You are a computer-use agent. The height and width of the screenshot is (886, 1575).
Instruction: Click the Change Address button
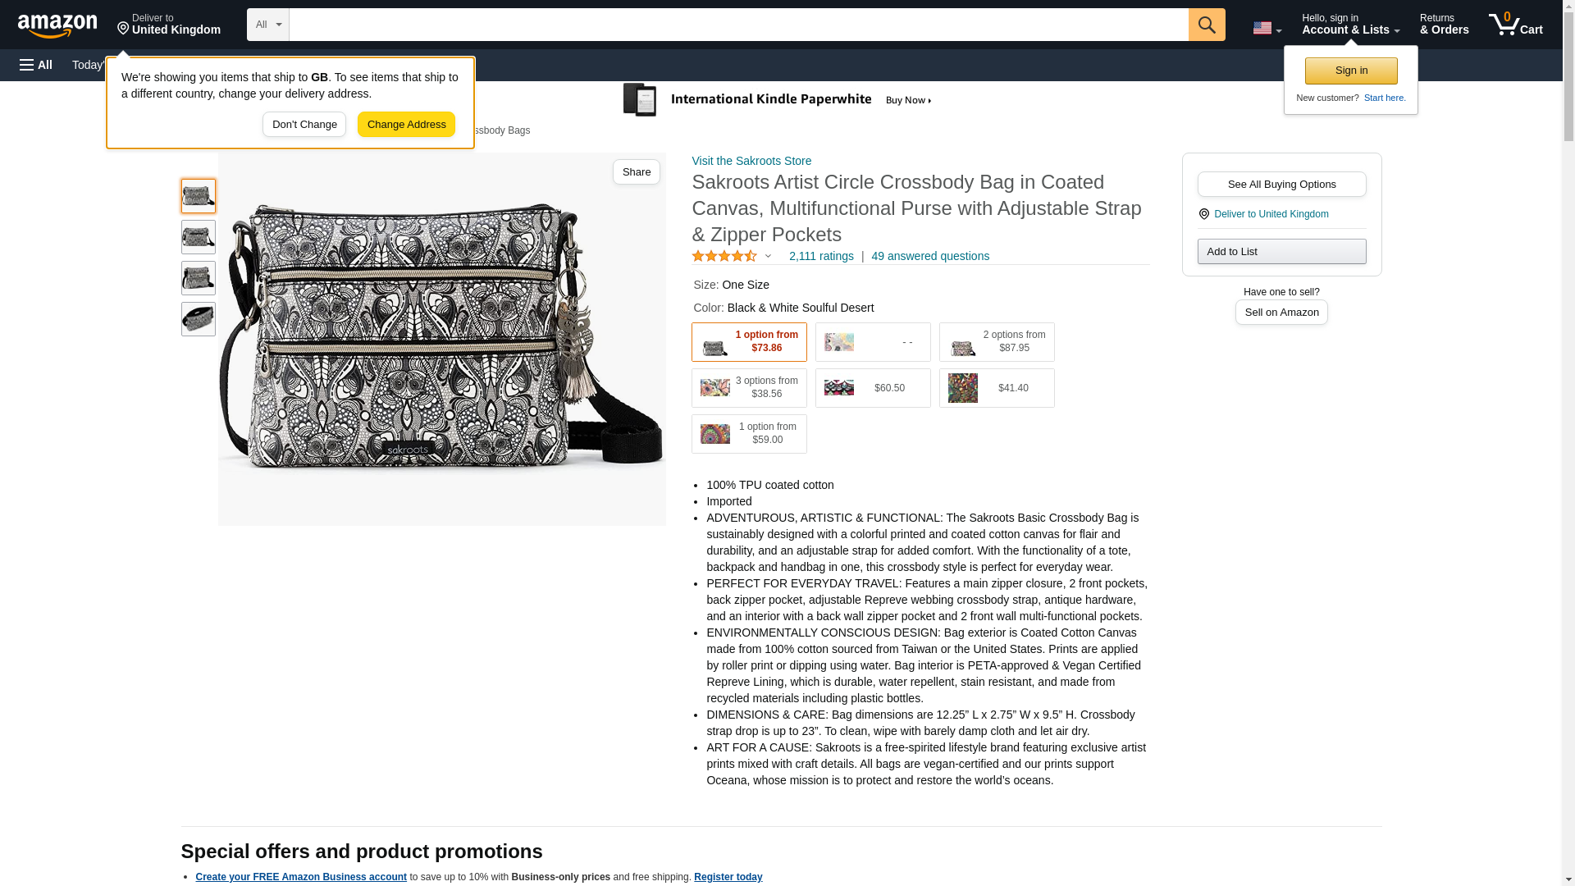click(x=406, y=125)
